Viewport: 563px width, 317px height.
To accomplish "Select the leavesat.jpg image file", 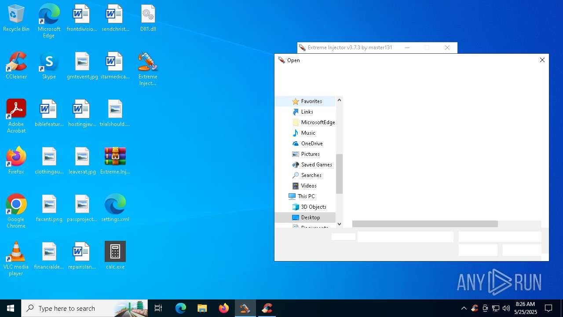I will 82,161.
